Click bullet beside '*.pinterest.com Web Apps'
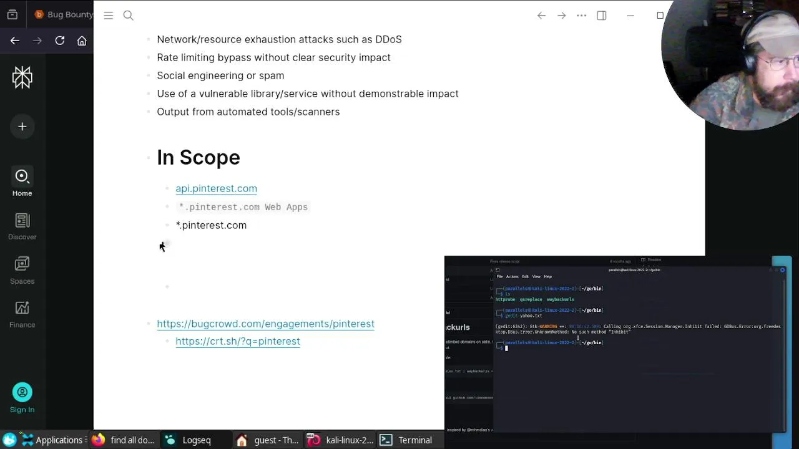799x449 pixels. point(167,206)
